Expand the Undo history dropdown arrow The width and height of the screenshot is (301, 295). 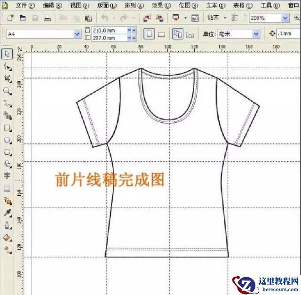(114, 18)
